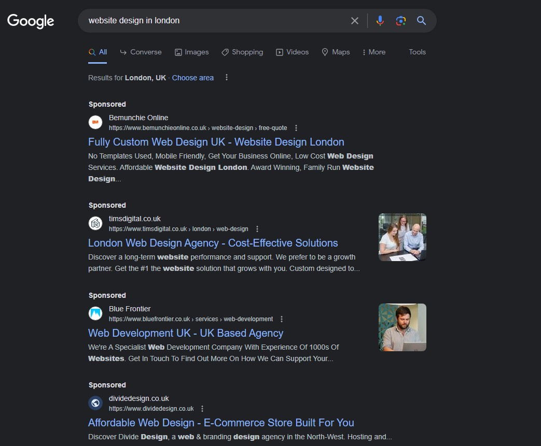Select the All results tab
Screen dimensions: 541x446
(98, 52)
